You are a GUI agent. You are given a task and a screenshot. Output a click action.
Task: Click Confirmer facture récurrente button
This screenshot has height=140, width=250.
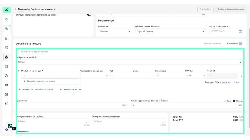coord(231,9)
